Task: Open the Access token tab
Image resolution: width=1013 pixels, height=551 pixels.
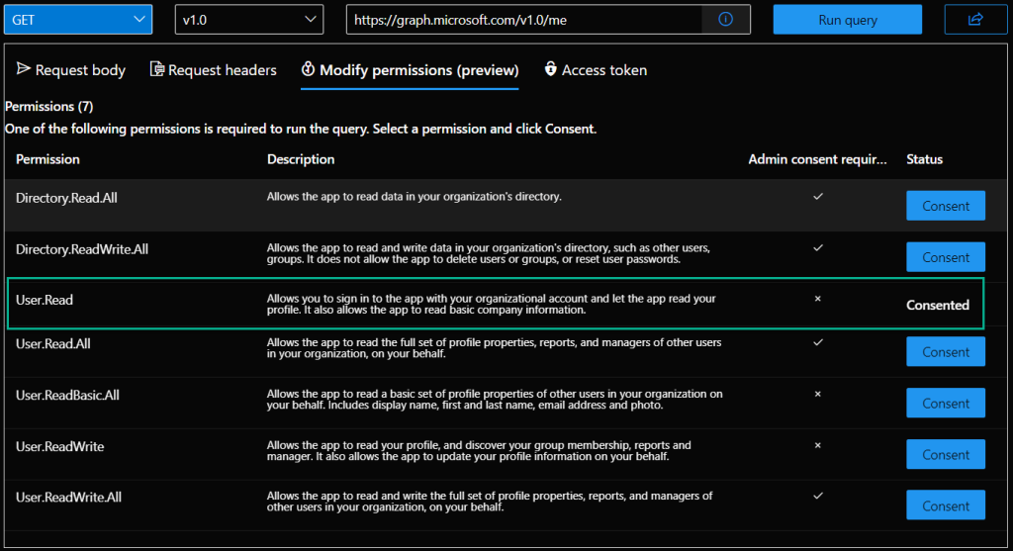Action: [x=596, y=70]
